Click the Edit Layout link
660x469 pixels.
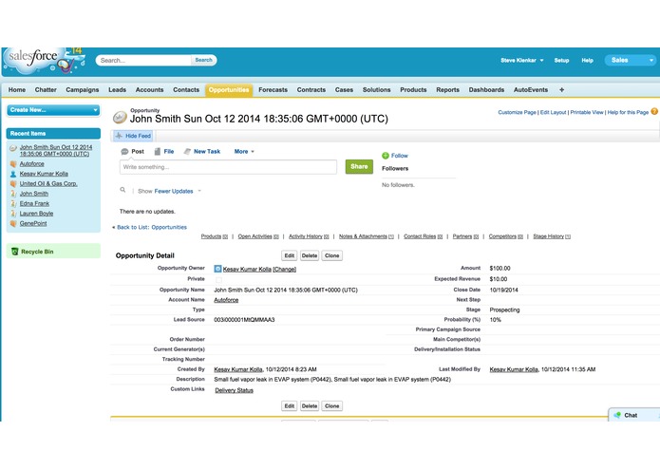(553, 112)
